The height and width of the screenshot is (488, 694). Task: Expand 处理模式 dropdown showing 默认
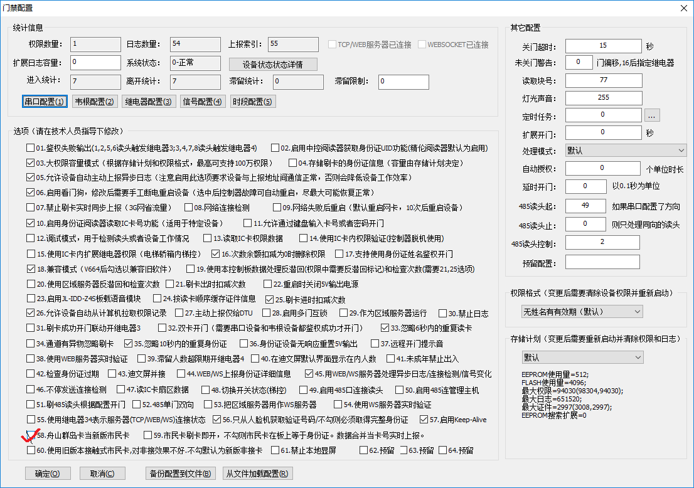click(x=626, y=151)
